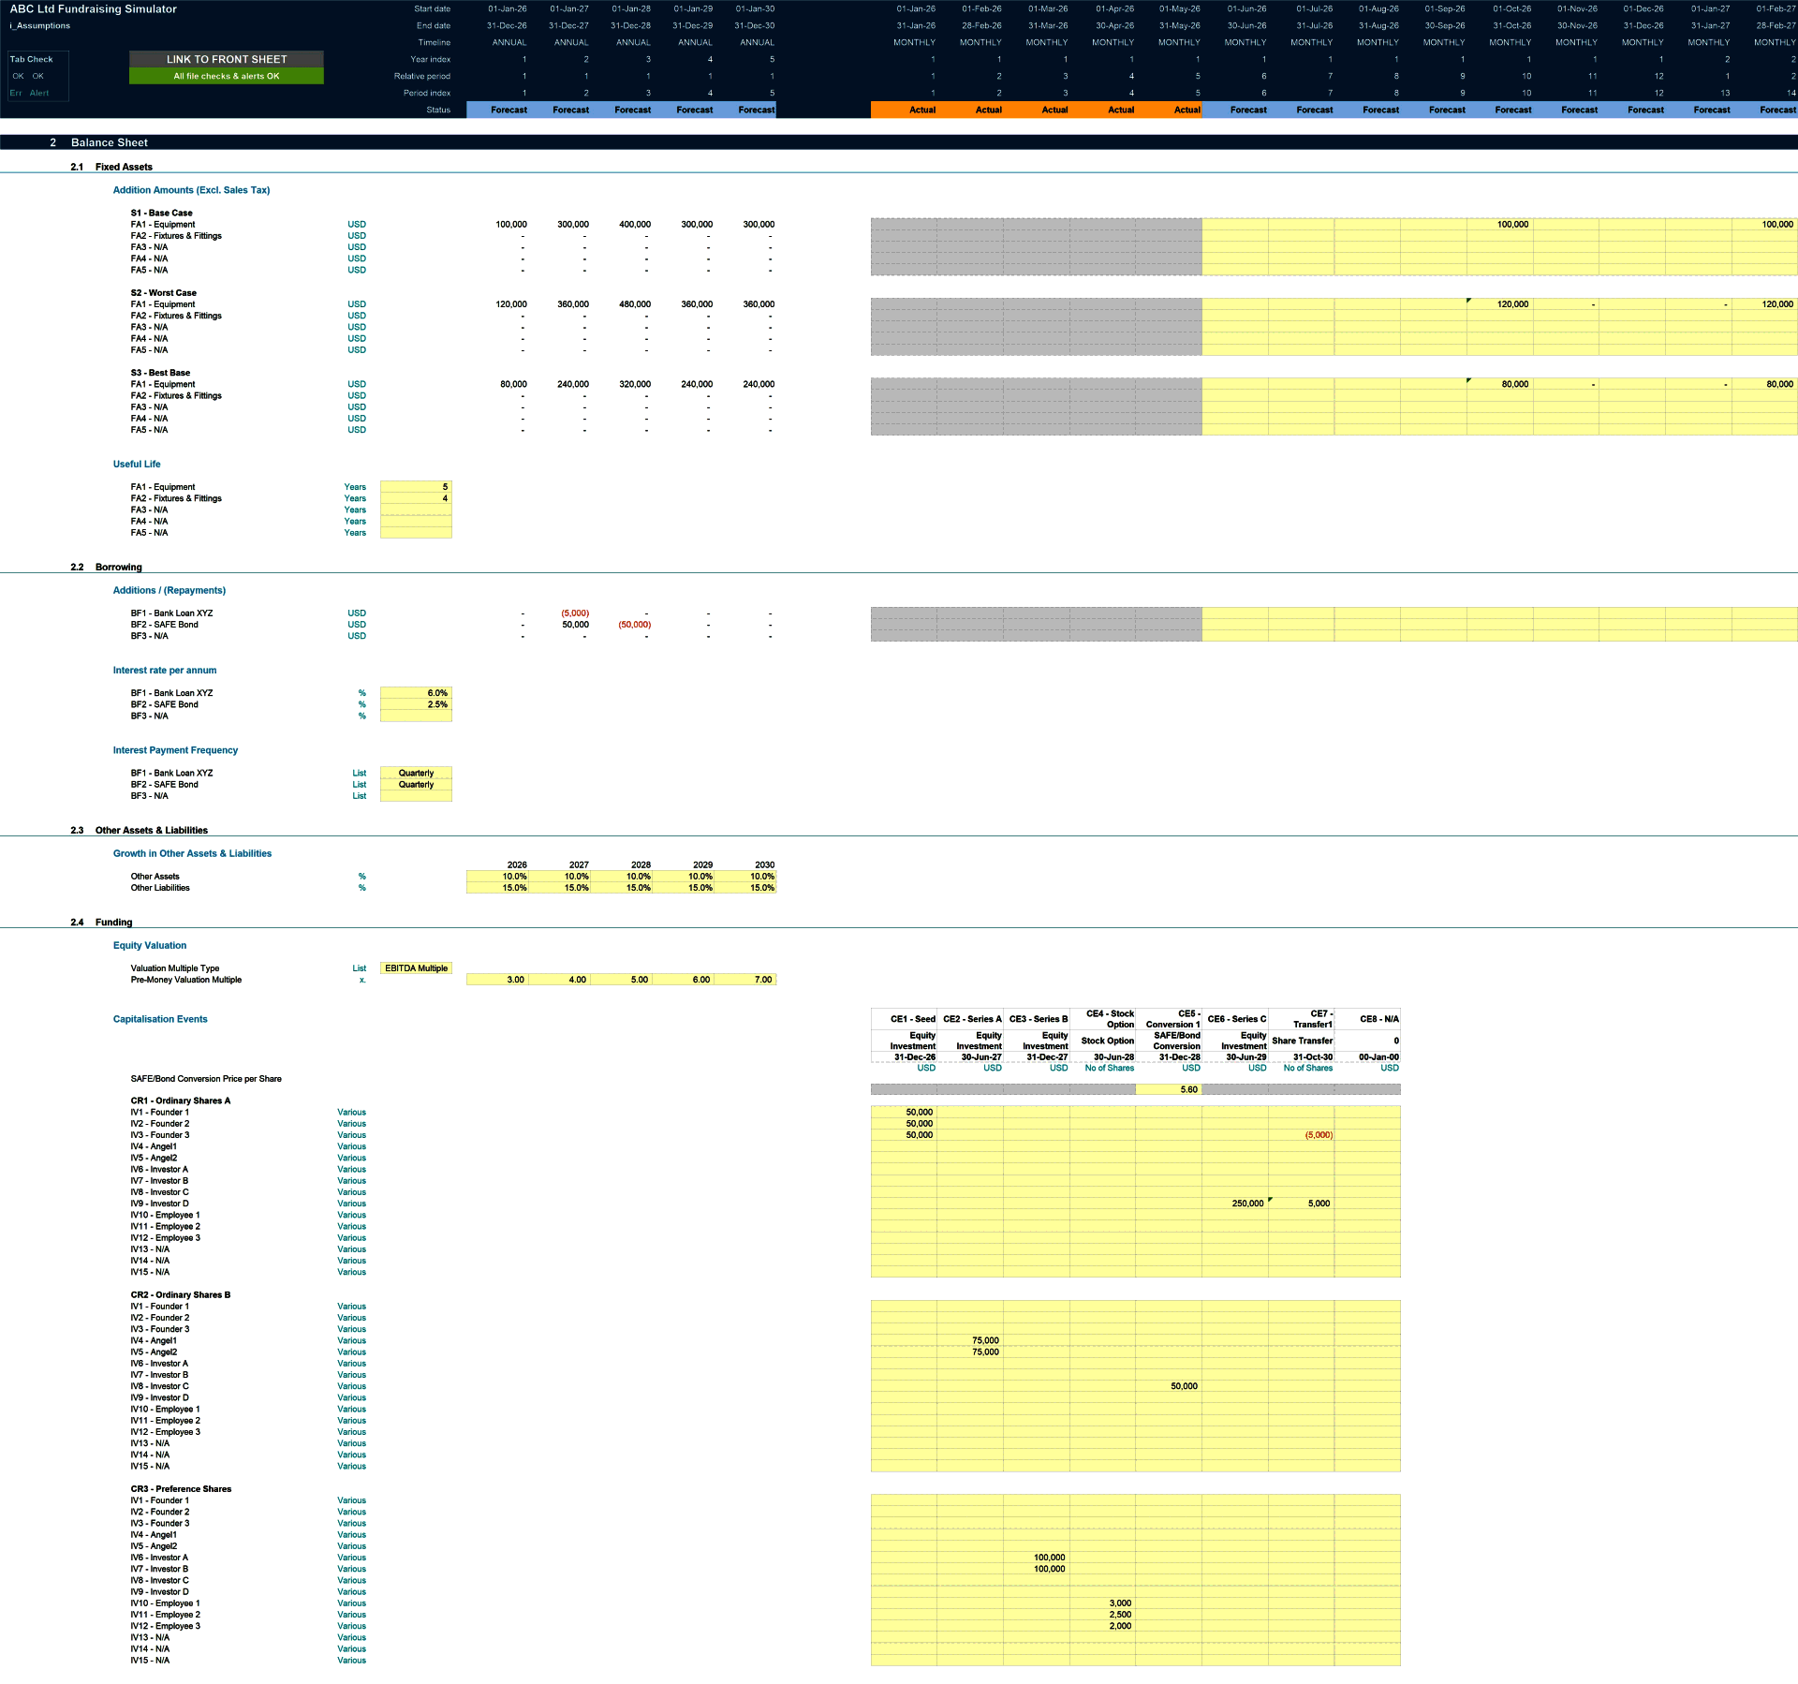This screenshot has width=1798, height=1684.
Task: Click the LINK TO FRONT SHEET button
Action: pos(227,59)
